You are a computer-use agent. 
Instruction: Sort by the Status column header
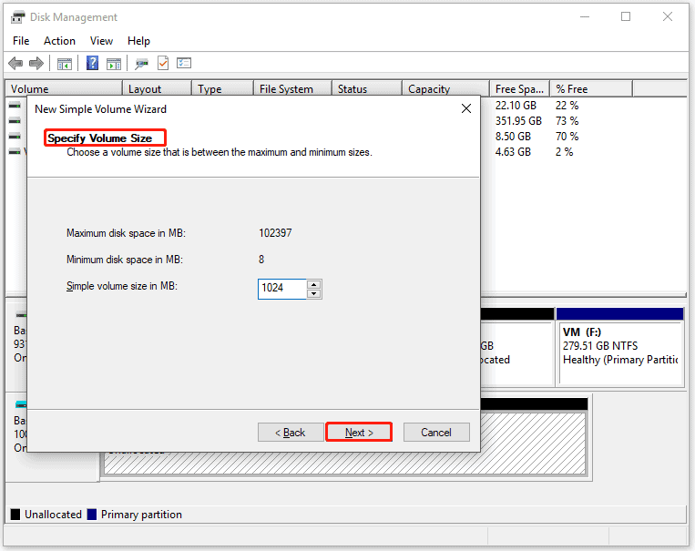[367, 88]
